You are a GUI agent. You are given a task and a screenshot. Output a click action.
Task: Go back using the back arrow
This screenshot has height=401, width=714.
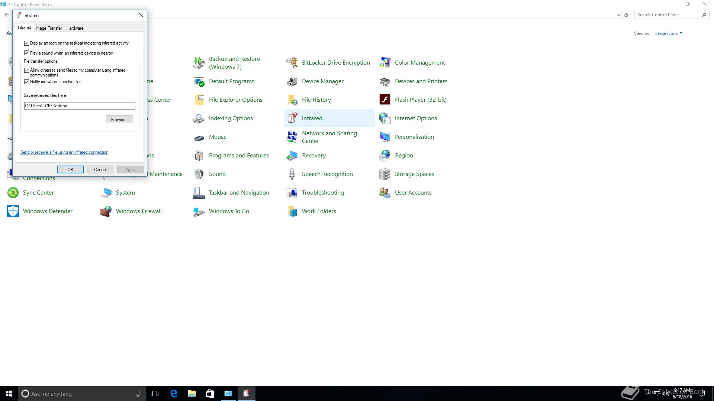pyautogui.click(x=7, y=15)
